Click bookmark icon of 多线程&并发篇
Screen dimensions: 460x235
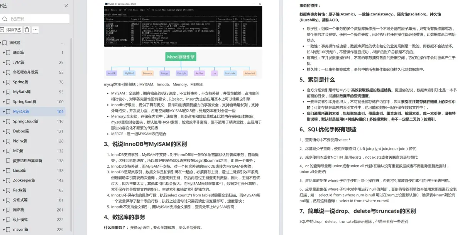[x=8, y=72]
